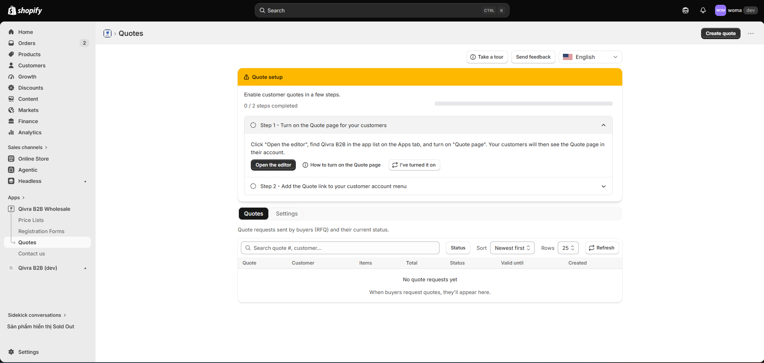Screen dimensions: 764x363
Task: Focus the Search quote #, customer field
Action: coord(340,248)
